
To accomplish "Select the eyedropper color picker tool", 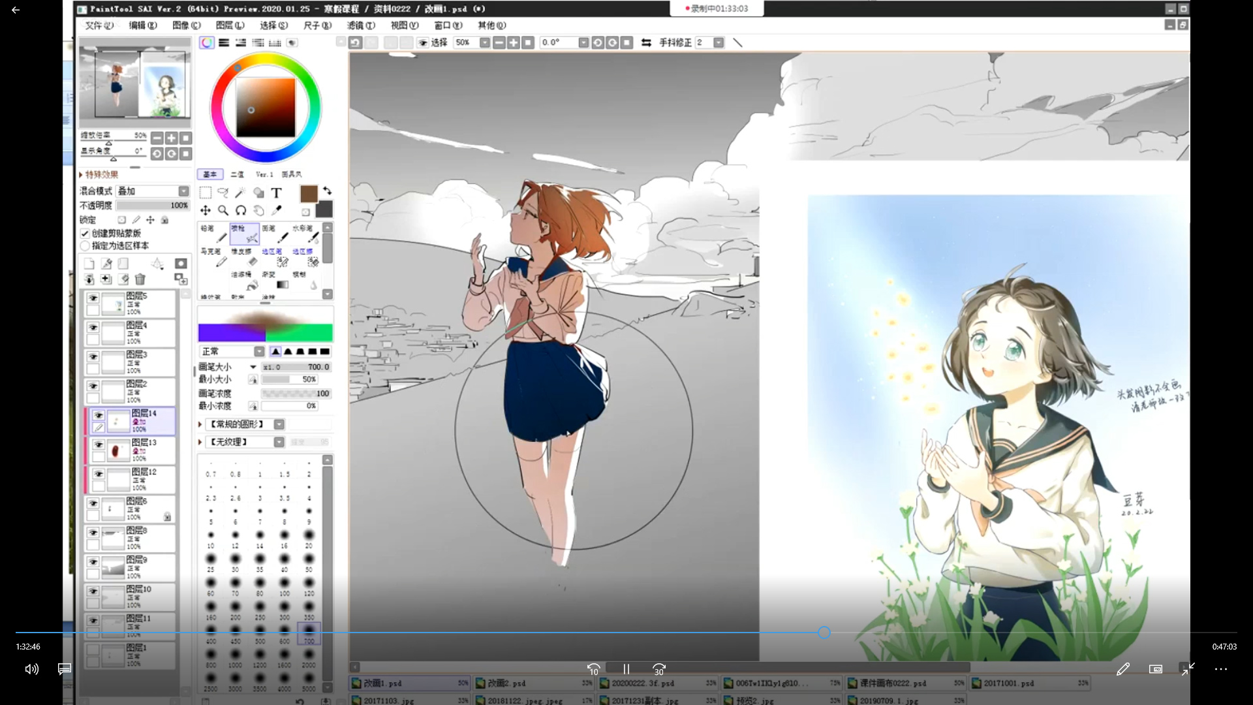I will coord(276,210).
